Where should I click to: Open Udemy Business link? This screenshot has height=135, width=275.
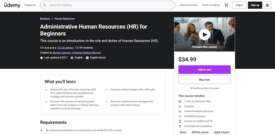click(188, 5)
